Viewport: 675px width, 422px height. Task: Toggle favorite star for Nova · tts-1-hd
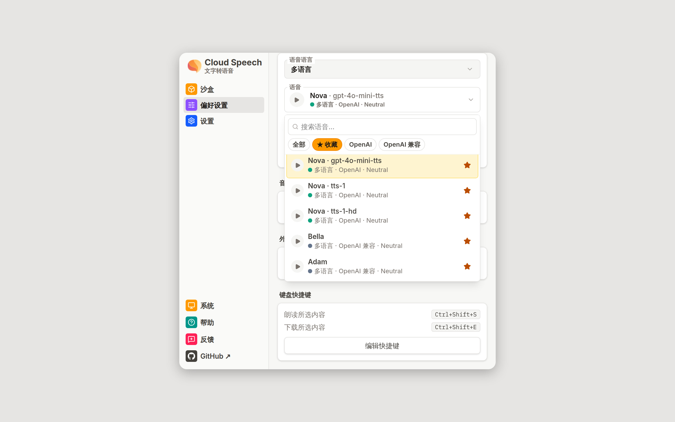467,216
